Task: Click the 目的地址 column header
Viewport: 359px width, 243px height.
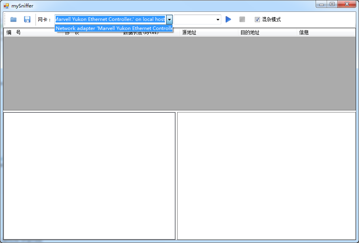Action: point(267,32)
